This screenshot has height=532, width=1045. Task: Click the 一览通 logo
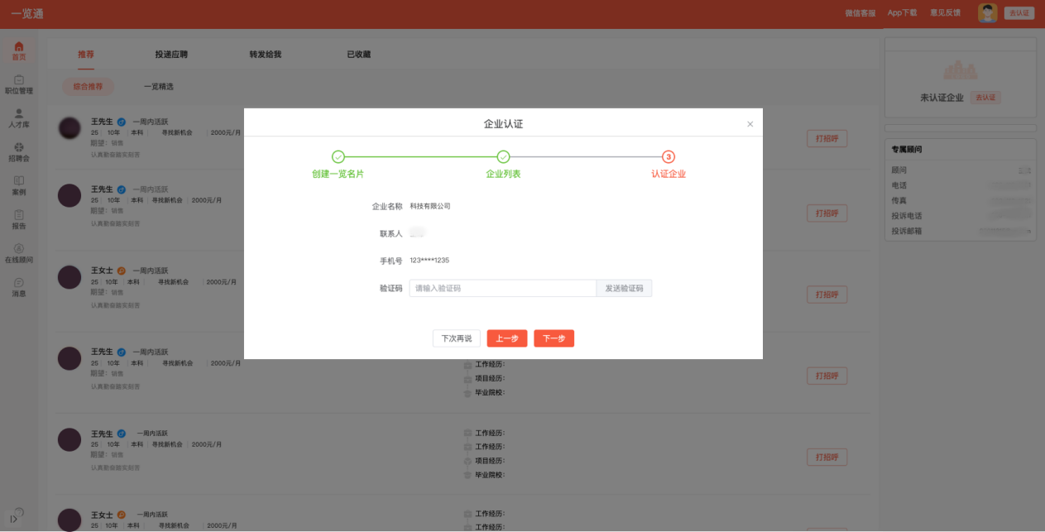point(27,13)
